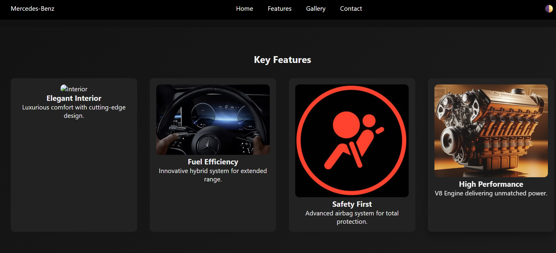Click the red airbag safety icon
Viewport: 556px width, 253px height.
(352, 141)
